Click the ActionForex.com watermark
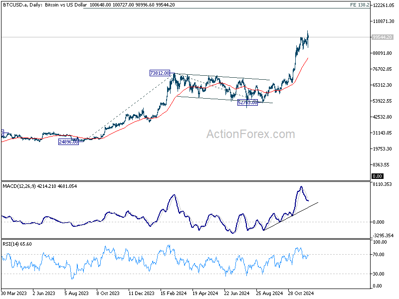399x299 pixels. [251, 134]
